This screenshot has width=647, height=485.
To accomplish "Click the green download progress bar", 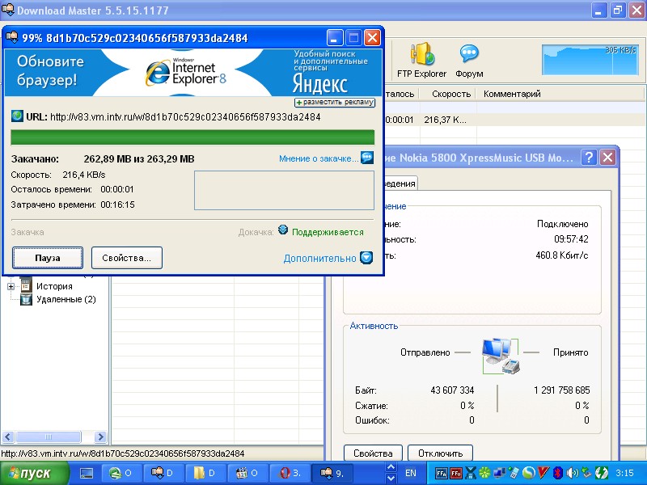I will tap(192, 137).
